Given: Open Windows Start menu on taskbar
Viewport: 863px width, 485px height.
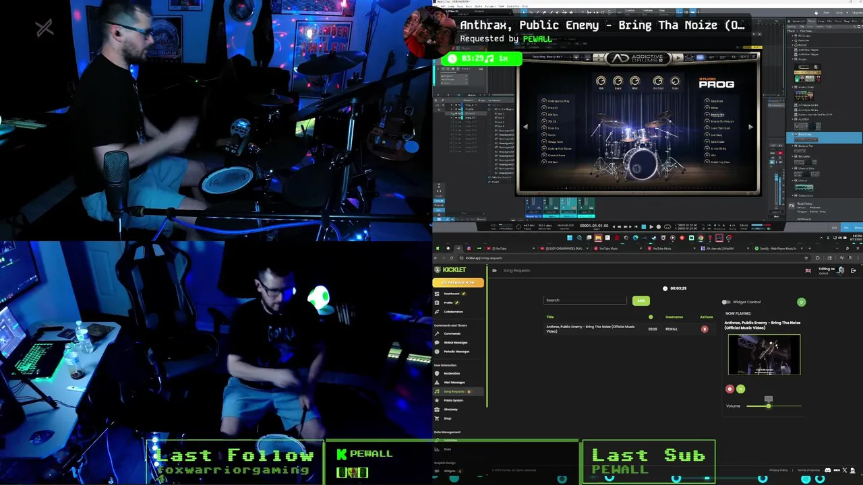Looking at the screenshot, I should click(x=570, y=238).
